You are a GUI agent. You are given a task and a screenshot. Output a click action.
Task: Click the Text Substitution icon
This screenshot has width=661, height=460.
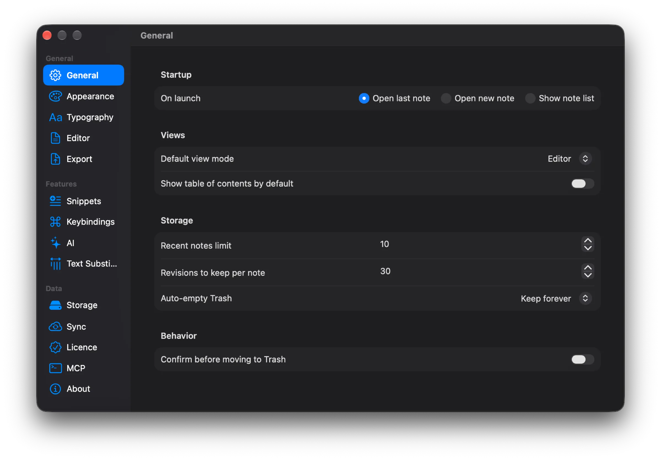tap(55, 263)
